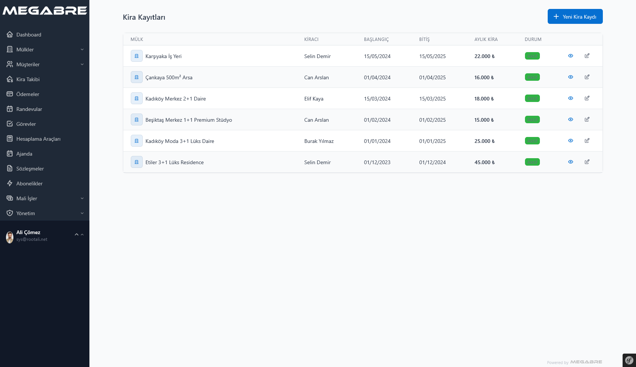Open the Dashboard link
636x367 pixels.
[29, 35]
